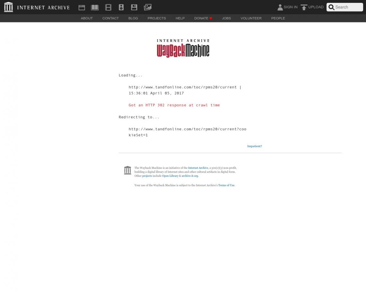The image size is (366, 292).
Task: Click the red HTTP 302 response message
Action: click(x=174, y=105)
